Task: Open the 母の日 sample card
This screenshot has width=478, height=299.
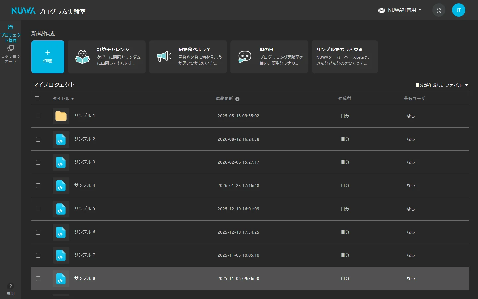Action: click(269, 57)
